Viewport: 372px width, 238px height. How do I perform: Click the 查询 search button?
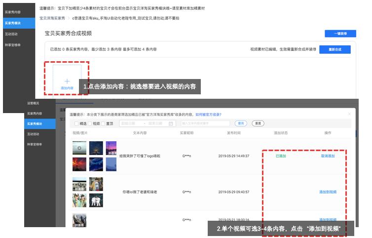(x=241, y=123)
